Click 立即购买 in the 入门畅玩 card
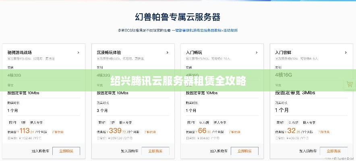 (x=244, y=151)
